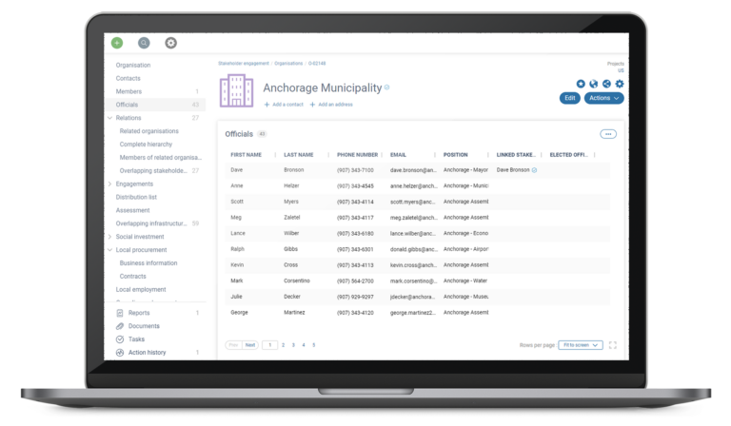The height and width of the screenshot is (426, 731).
Task: Go to page 5 of officials
Action: pyautogui.click(x=314, y=345)
